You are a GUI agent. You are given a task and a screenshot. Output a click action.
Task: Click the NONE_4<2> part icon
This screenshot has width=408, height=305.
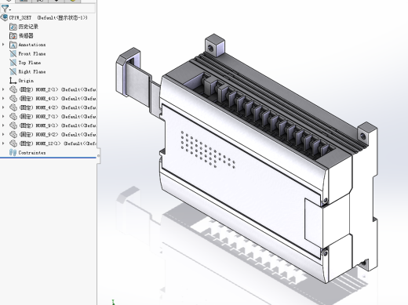13,107
